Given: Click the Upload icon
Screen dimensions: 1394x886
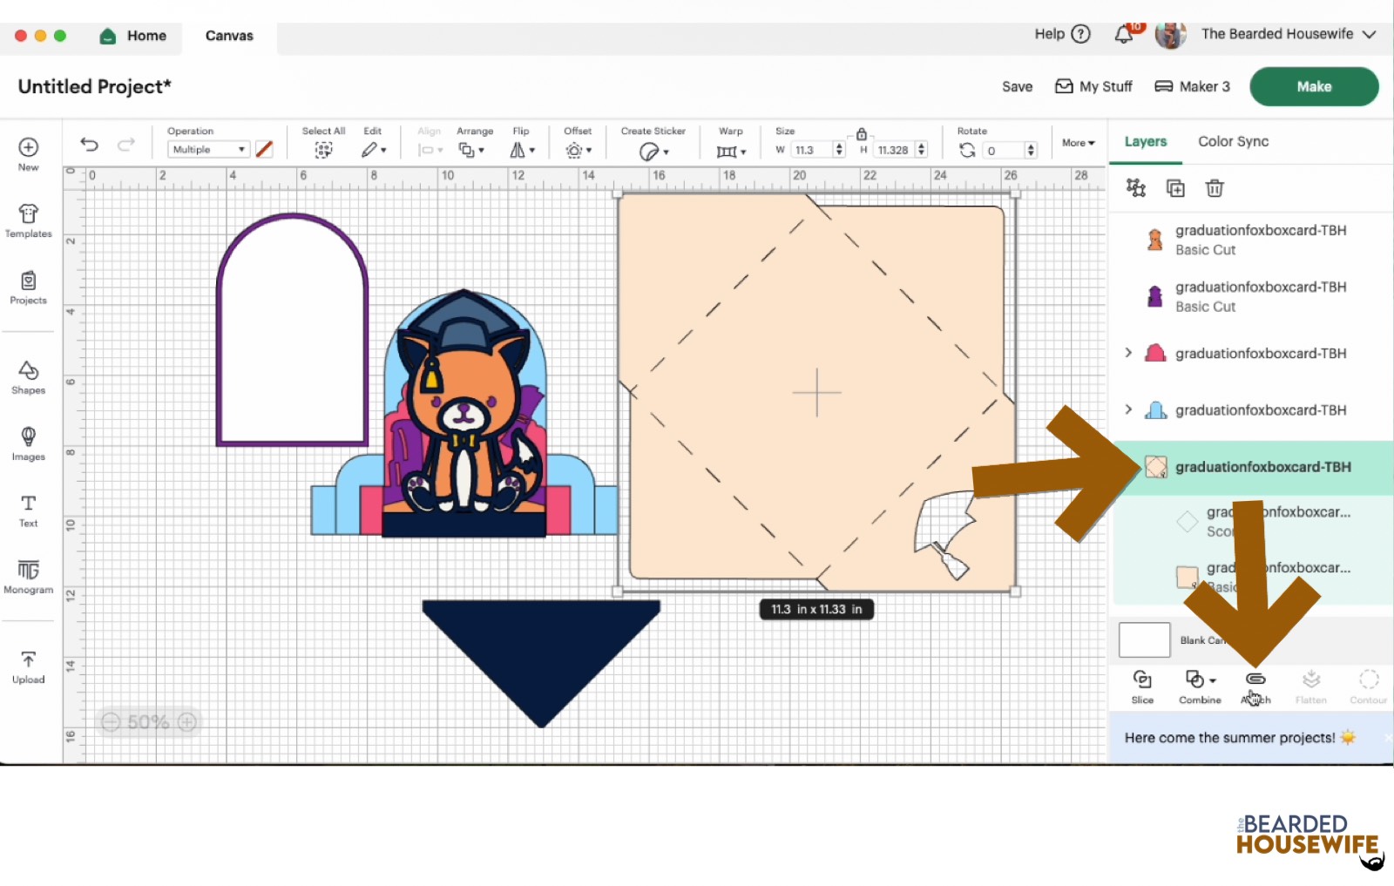Looking at the screenshot, I should tap(28, 666).
